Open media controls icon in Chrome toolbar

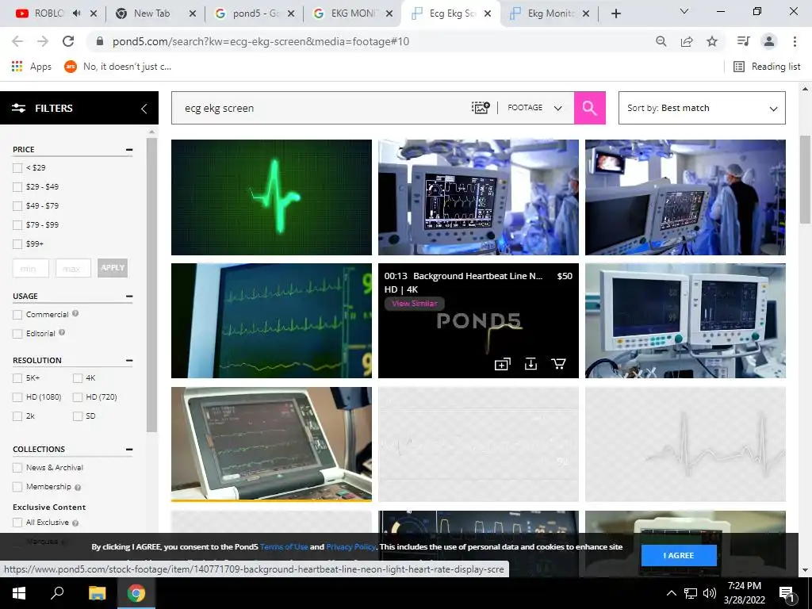[744, 41]
